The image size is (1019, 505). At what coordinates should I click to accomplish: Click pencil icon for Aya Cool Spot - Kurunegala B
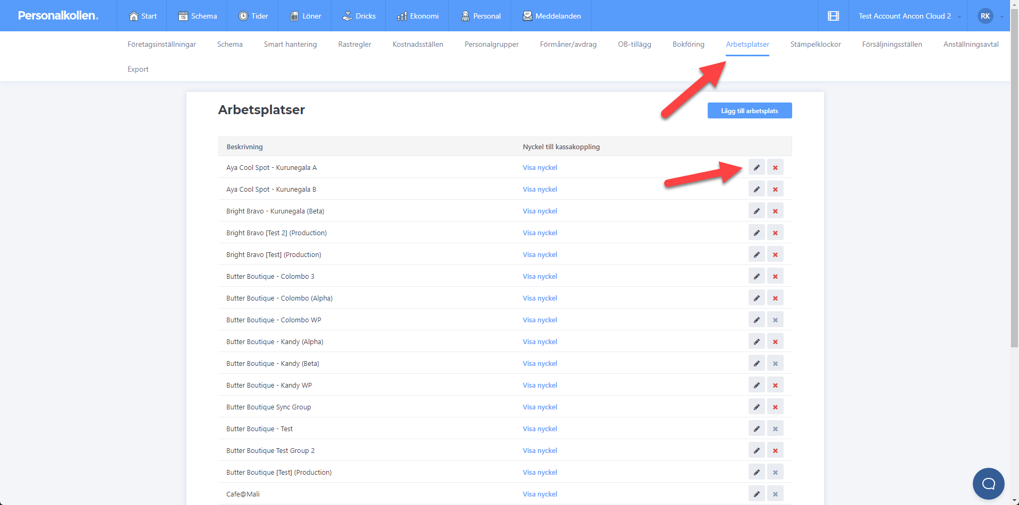[757, 189]
